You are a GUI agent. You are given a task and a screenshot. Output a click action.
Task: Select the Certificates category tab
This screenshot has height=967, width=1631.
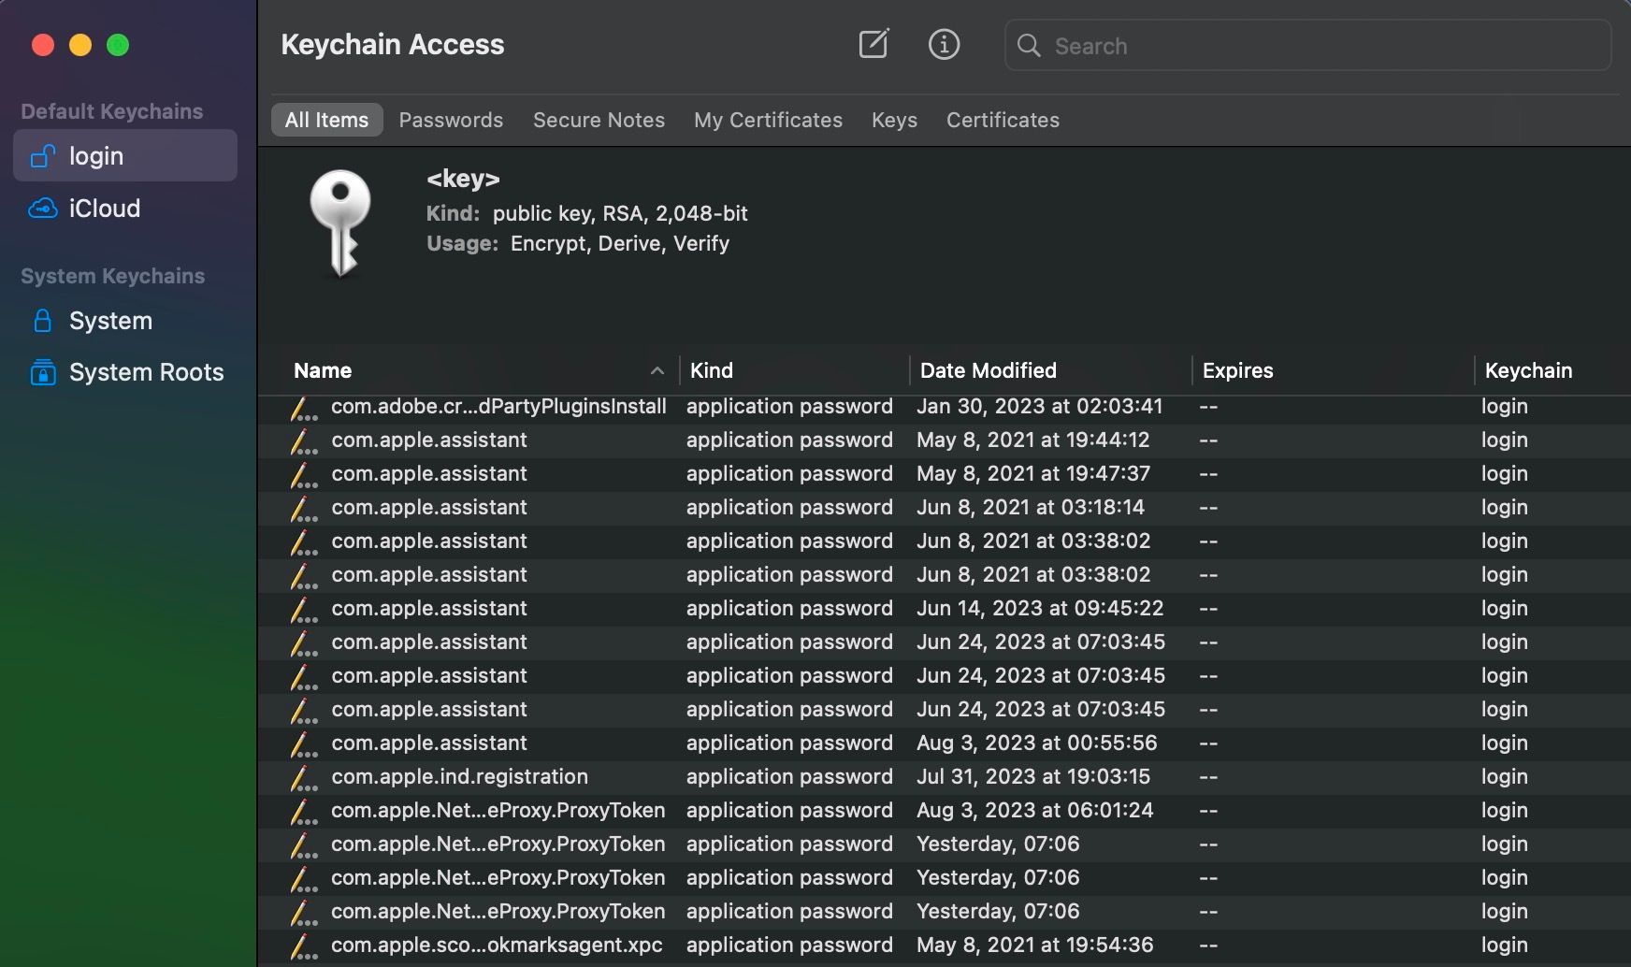[x=1003, y=120]
